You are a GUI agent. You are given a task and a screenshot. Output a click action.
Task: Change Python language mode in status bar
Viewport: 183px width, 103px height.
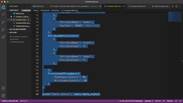point(170,101)
